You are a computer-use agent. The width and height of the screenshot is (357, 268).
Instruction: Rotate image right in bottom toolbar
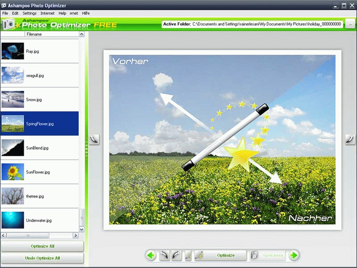176,255
